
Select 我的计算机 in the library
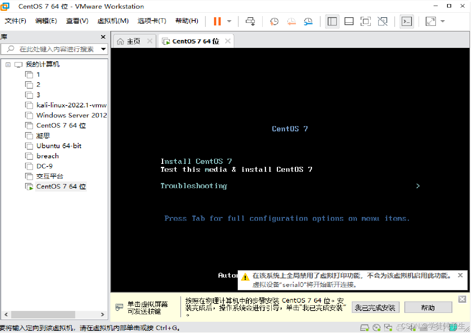[43, 64]
